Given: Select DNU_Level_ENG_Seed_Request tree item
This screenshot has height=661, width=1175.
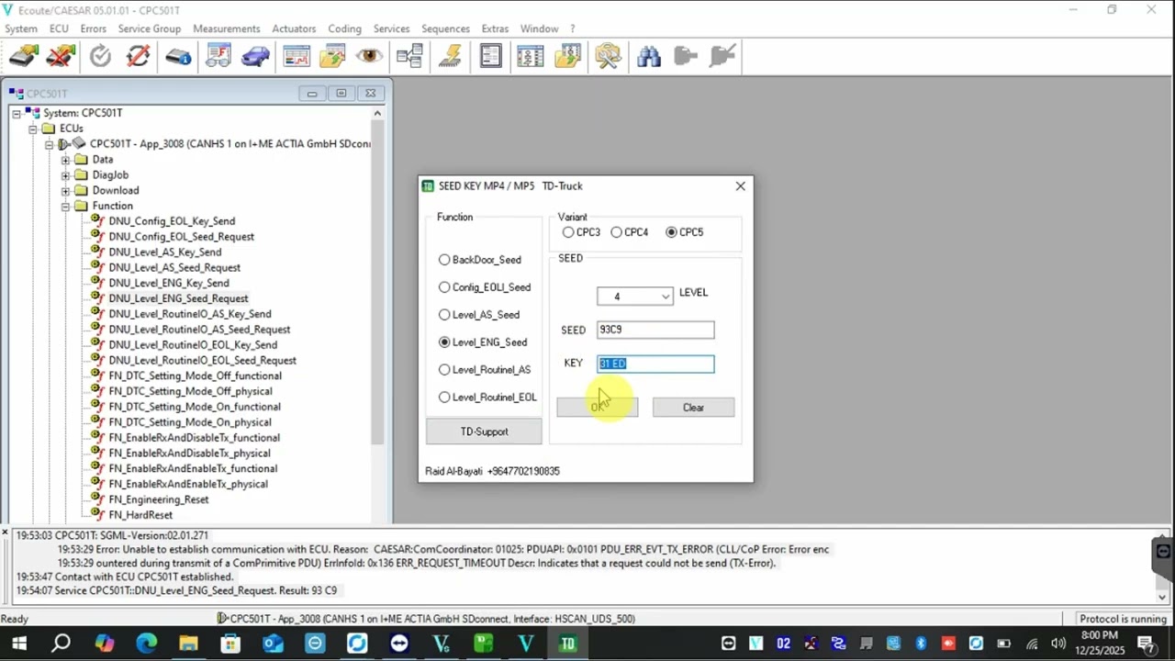Looking at the screenshot, I should click(178, 298).
